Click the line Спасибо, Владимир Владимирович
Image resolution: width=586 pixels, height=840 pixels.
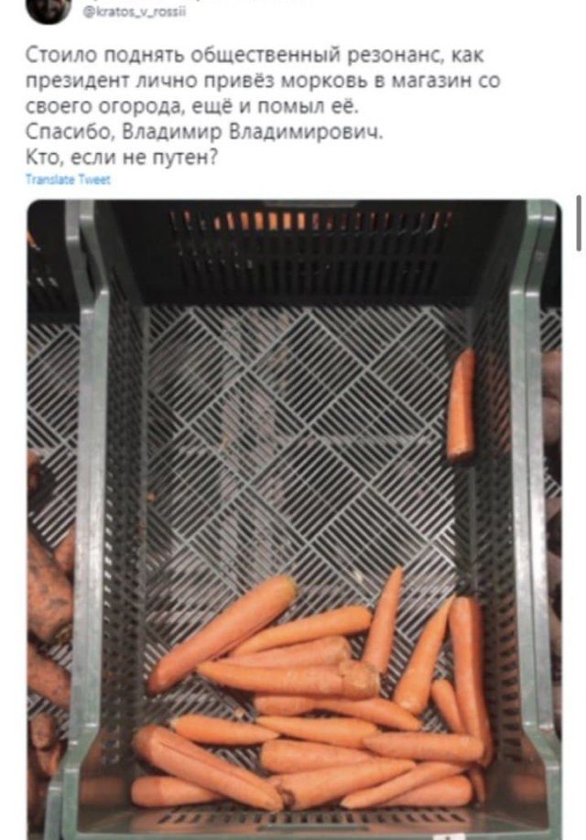pyautogui.click(x=204, y=132)
